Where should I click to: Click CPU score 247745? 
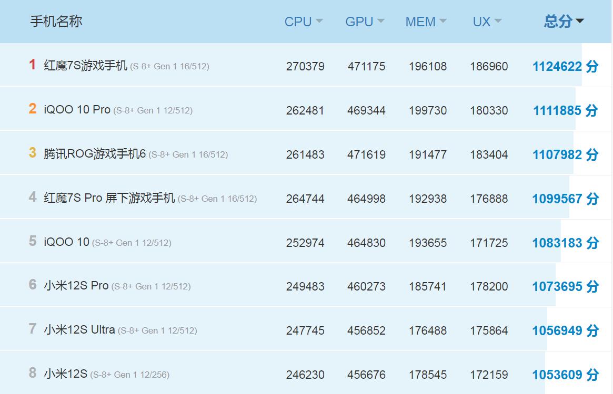pyautogui.click(x=305, y=331)
